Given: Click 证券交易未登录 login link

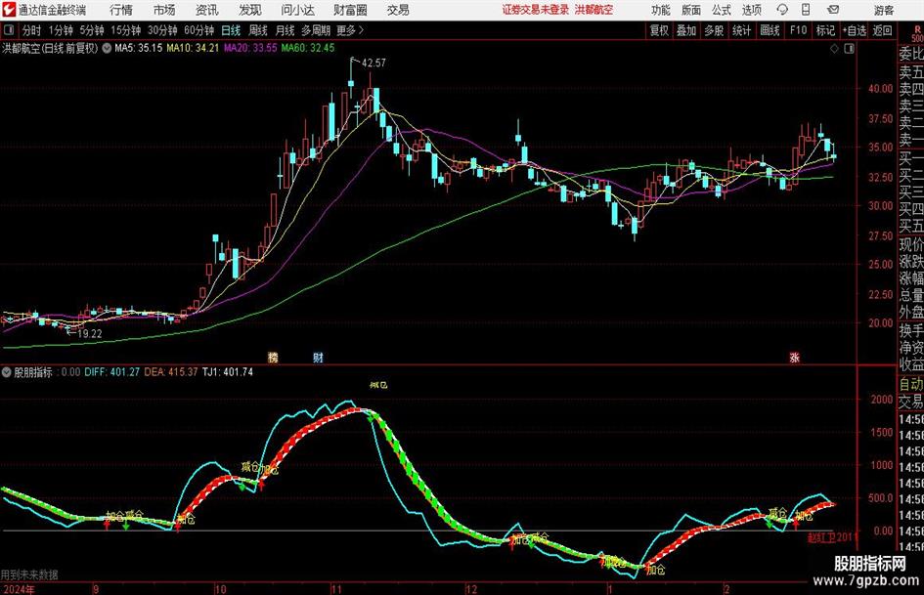Looking at the screenshot, I should tap(536, 10).
